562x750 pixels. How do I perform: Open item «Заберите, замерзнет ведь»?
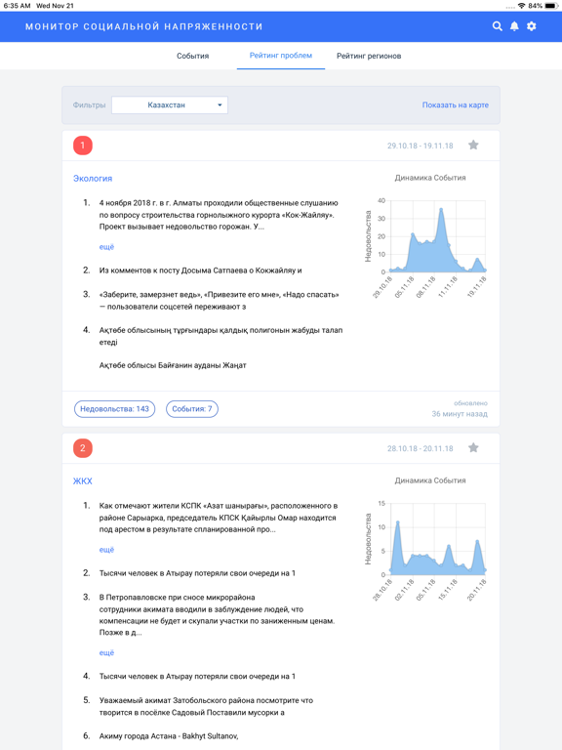click(x=219, y=301)
